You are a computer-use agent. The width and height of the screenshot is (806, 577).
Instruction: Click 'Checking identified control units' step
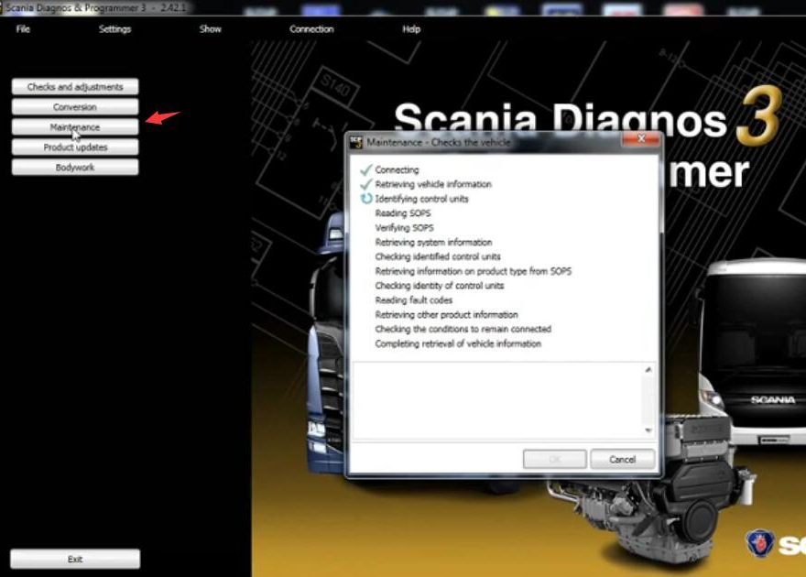(438, 256)
